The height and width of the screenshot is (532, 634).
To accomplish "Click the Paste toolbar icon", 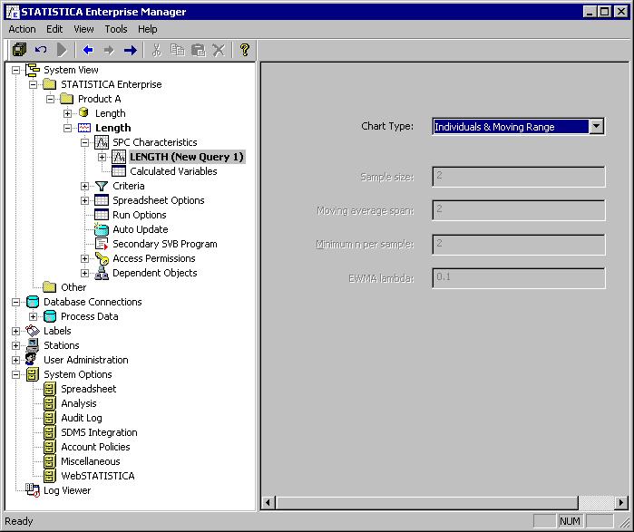I will [198, 50].
